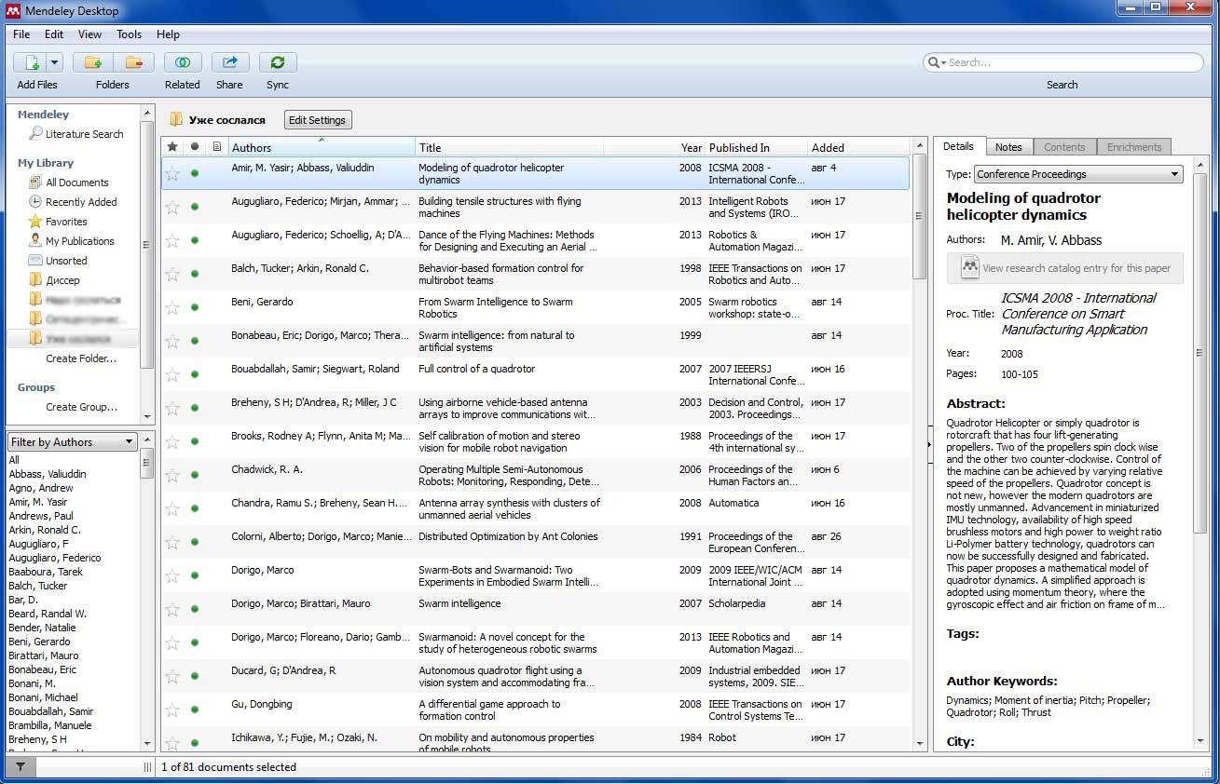Sort the table by Added column
Screen dimensions: 1220x784
click(858, 147)
